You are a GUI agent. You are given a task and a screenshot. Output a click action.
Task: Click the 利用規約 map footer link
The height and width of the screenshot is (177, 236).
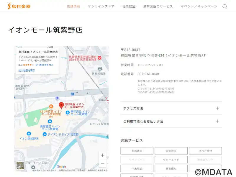coord(81,171)
